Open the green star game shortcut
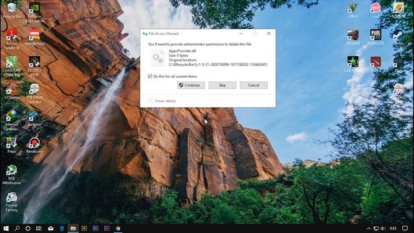This screenshot has height=233, width=414. pyautogui.click(x=353, y=64)
